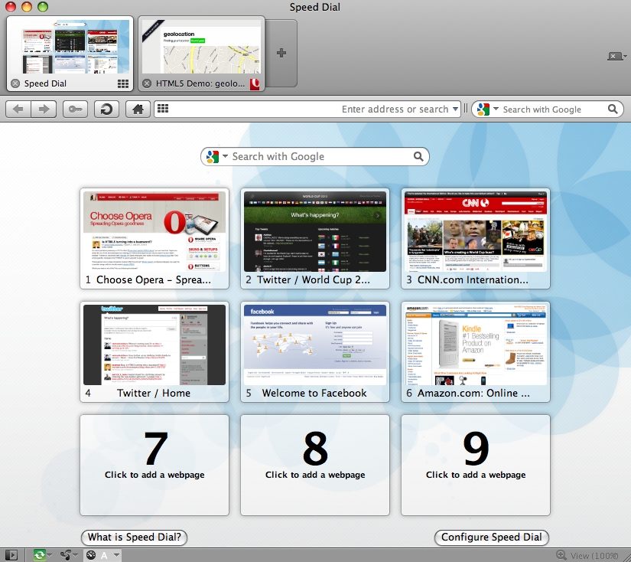This screenshot has height=562, width=631.
Task: Expand the address bar history dropdown
Action: pyautogui.click(x=456, y=109)
